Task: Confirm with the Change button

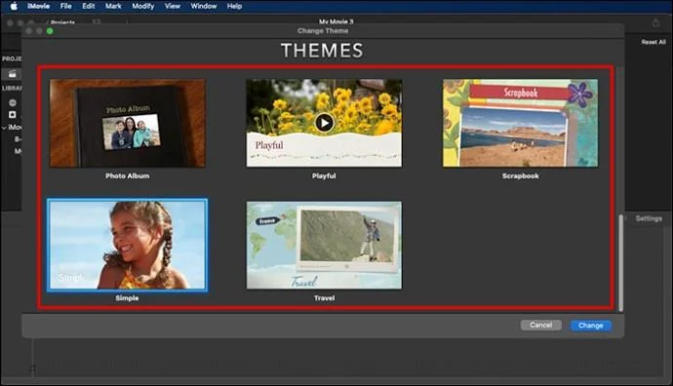Action: 591,326
